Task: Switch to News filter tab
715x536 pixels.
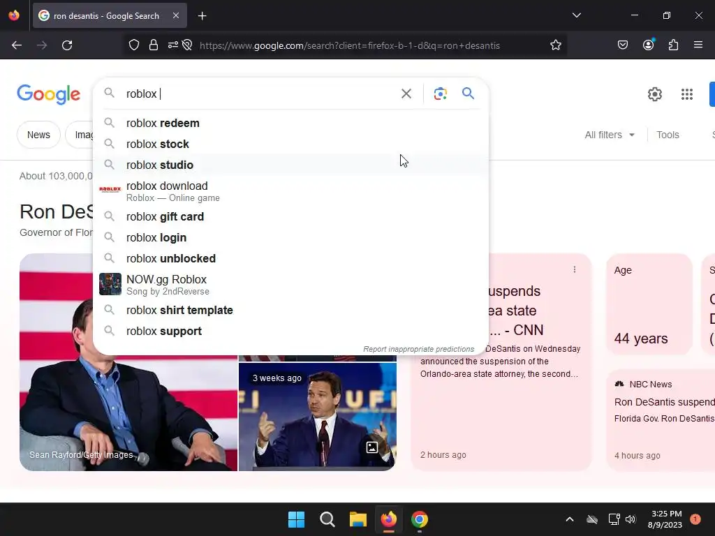Action: tap(39, 135)
